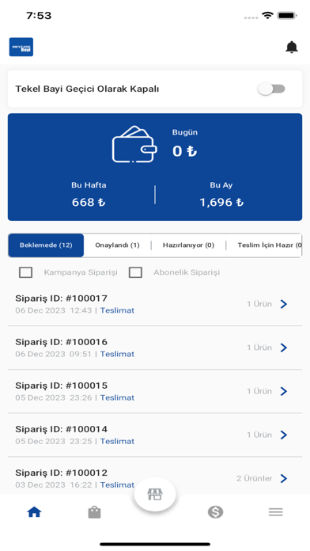Tap Teslimat link on order #100017
This screenshot has width=310, height=551.
(x=117, y=310)
